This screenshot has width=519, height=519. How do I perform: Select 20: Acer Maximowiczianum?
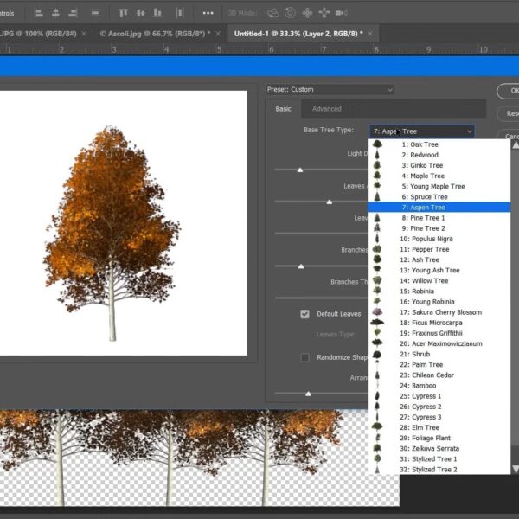click(x=439, y=343)
